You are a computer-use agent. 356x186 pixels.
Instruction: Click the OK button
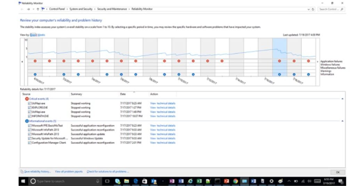coord(338,172)
